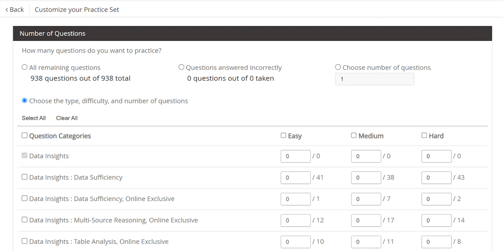Enable Multi-Source Reasoning, Online Exclusive checkbox
This screenshot has height=251, width=503.
pos(25,220)
